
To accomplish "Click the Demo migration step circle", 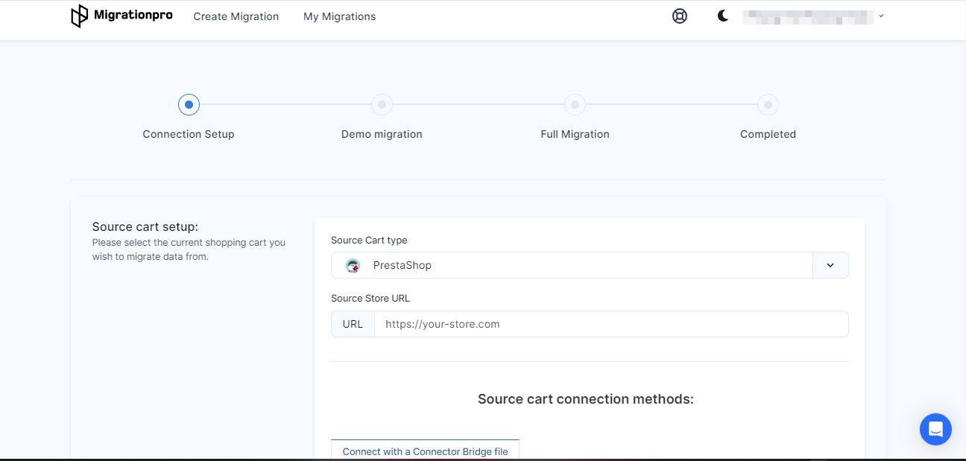I will [382, 105].
